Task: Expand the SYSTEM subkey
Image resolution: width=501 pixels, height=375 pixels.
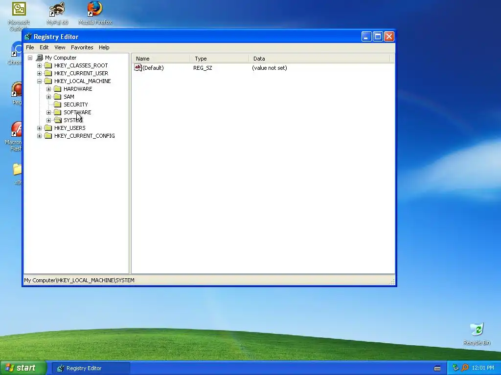Action: 48,120
